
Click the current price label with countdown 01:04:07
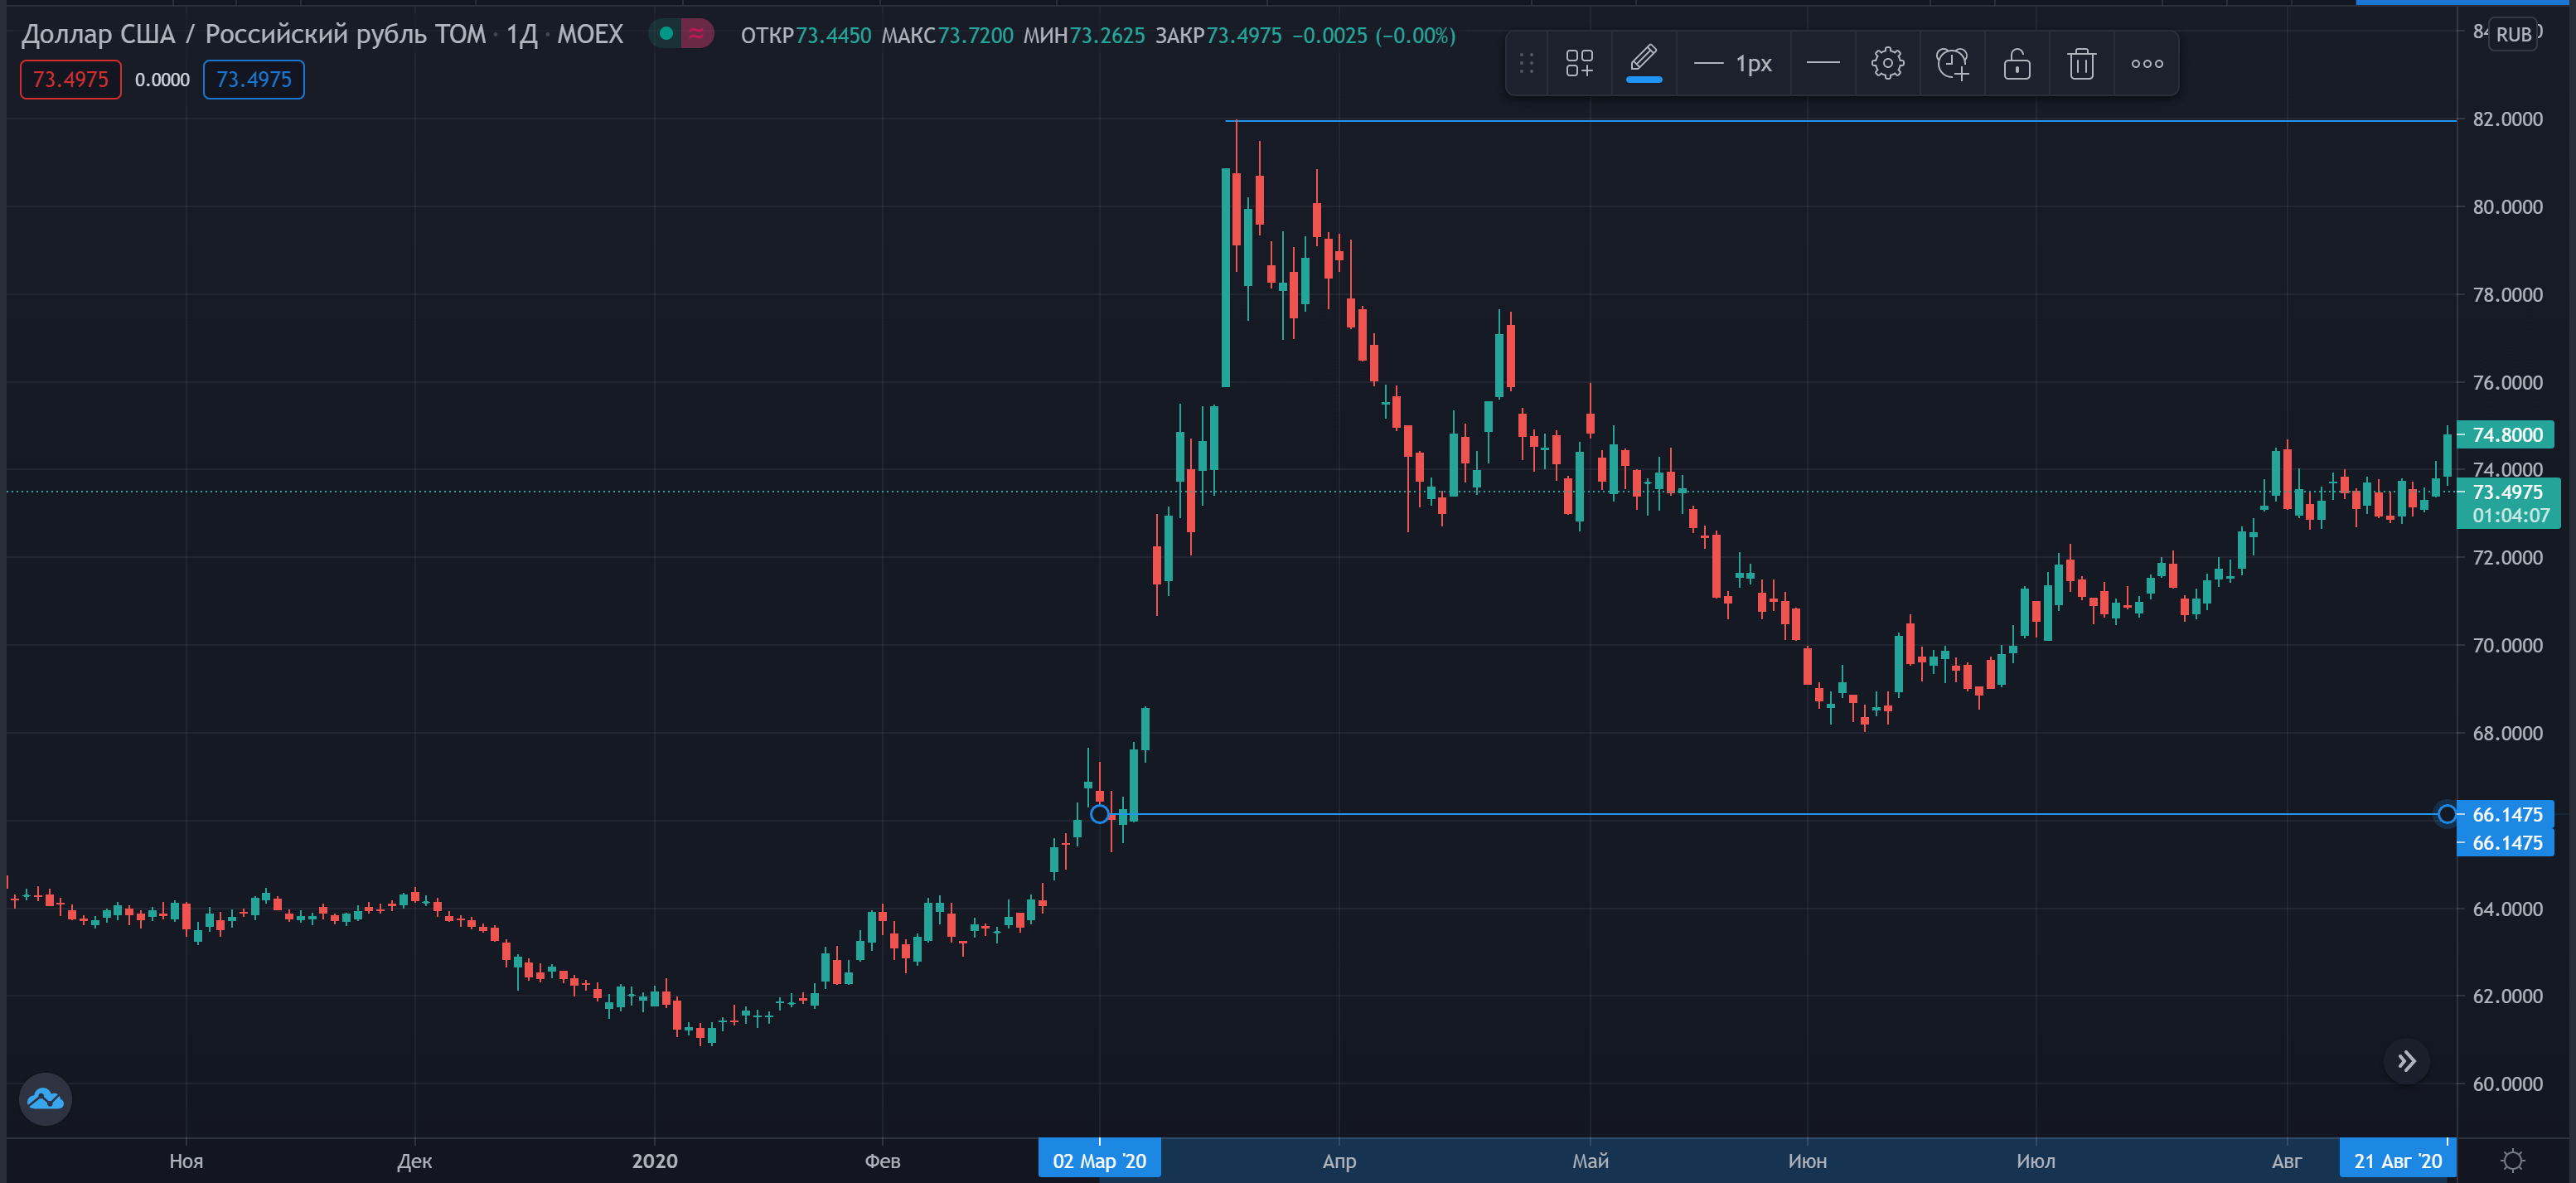(x=2508, y=504)
